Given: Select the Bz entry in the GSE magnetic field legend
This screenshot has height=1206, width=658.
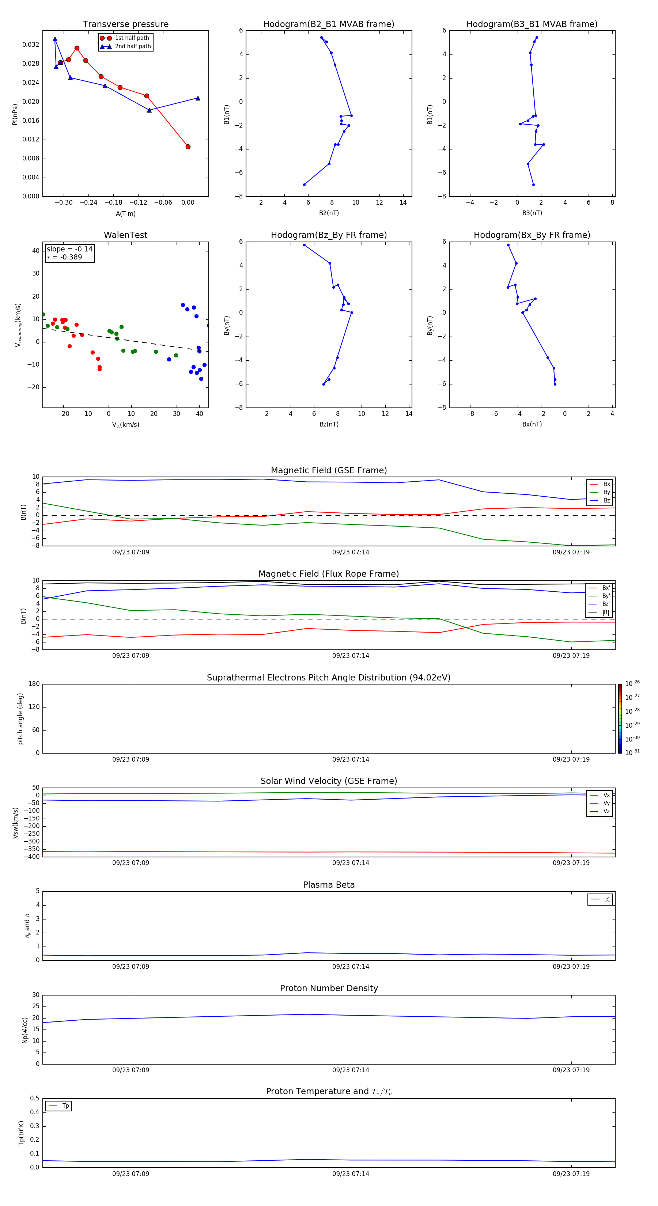Looking at the screenshot, I should (600, 500).
